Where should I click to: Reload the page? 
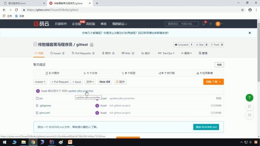pos(16,10)
